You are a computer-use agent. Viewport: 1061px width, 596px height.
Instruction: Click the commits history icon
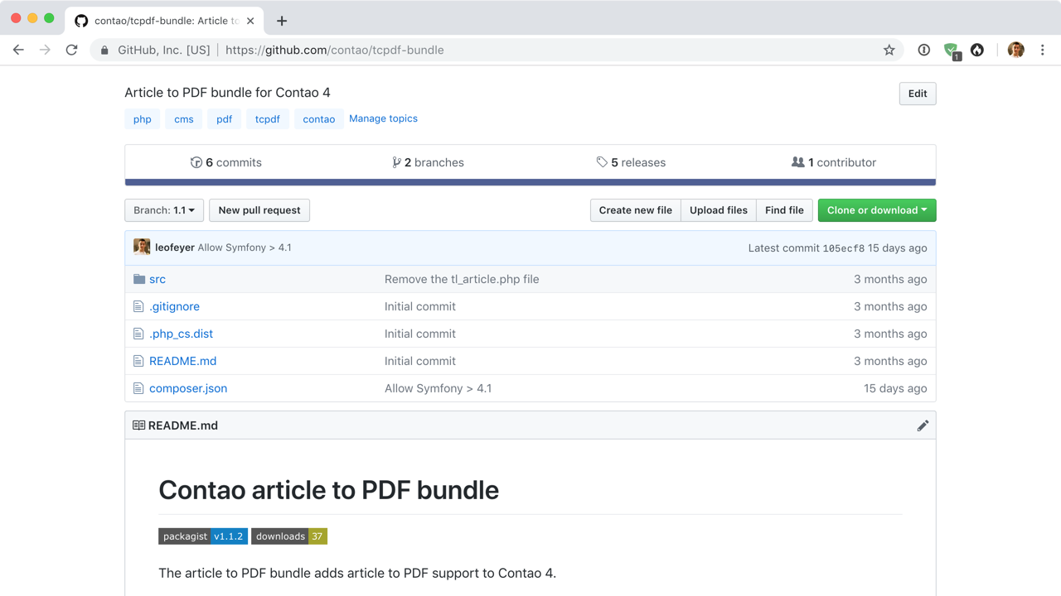(x=196, y=162)
